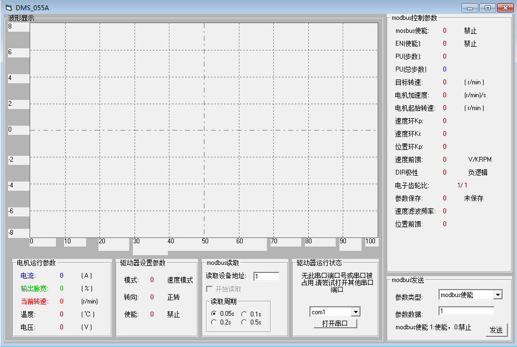Click the blue 电流 label
The height and width of the screenshot is (347, 517).
pyautogui.click(x=27, y=276)
